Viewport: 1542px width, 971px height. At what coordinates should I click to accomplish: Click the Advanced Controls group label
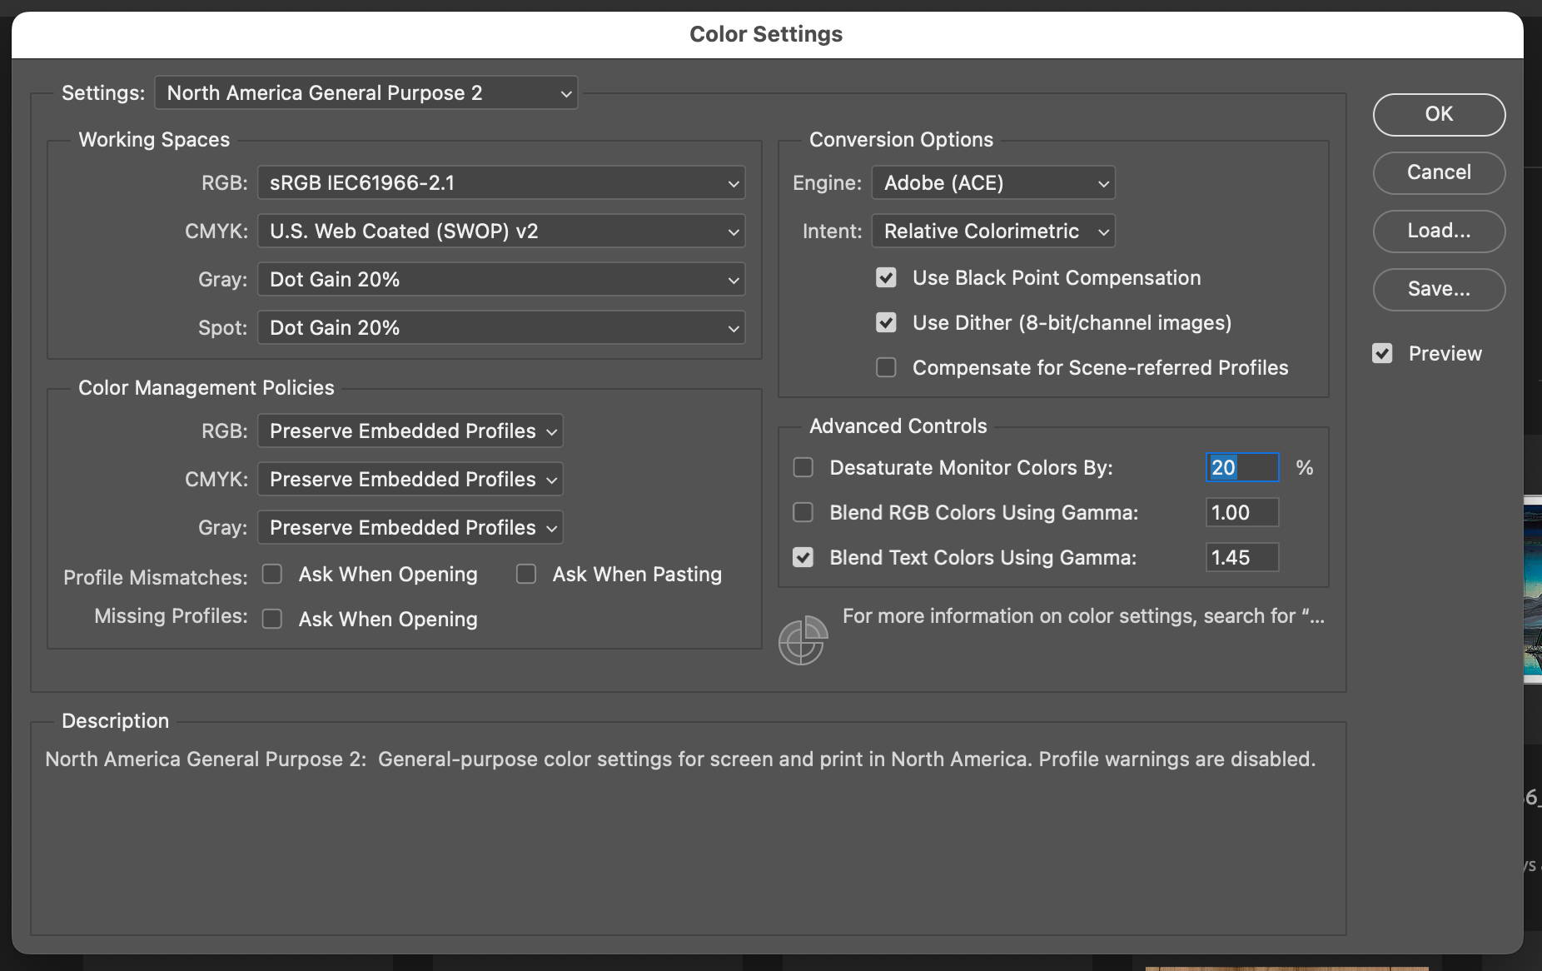point(898,426)
